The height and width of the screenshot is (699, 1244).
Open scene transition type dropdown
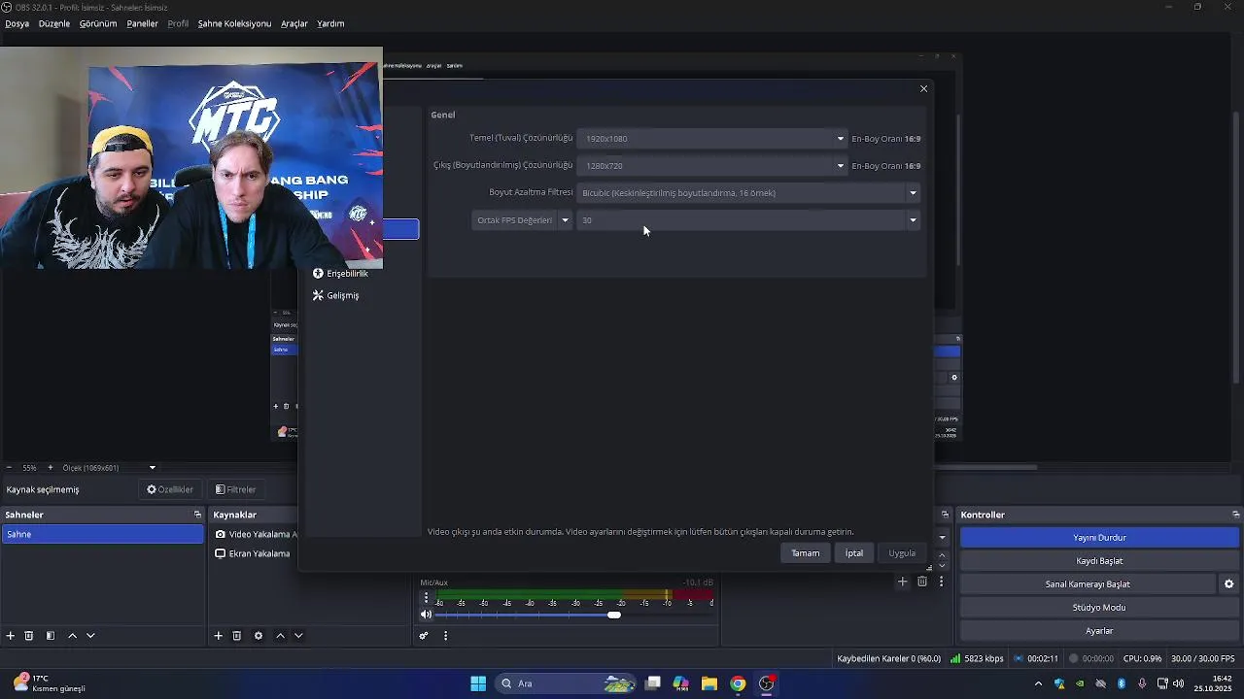tap(942, 537)
